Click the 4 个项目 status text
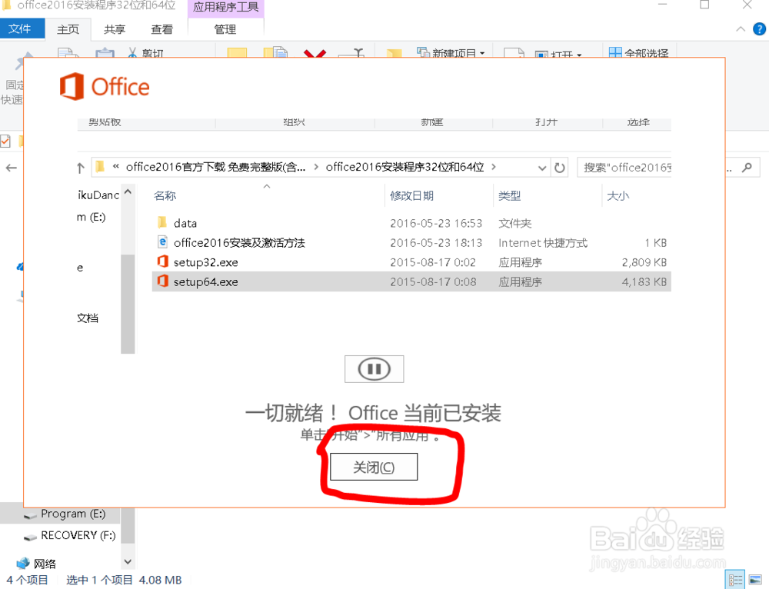Screen dimensions: 769x589 (28, 581)
